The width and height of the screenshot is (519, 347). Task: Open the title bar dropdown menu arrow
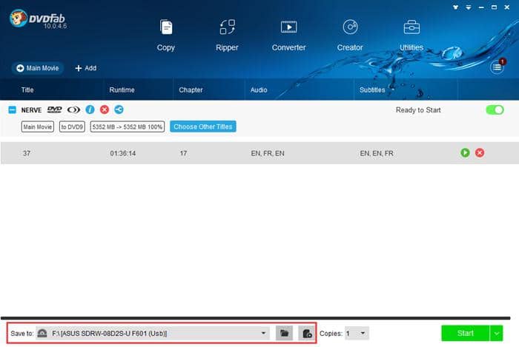469,7
